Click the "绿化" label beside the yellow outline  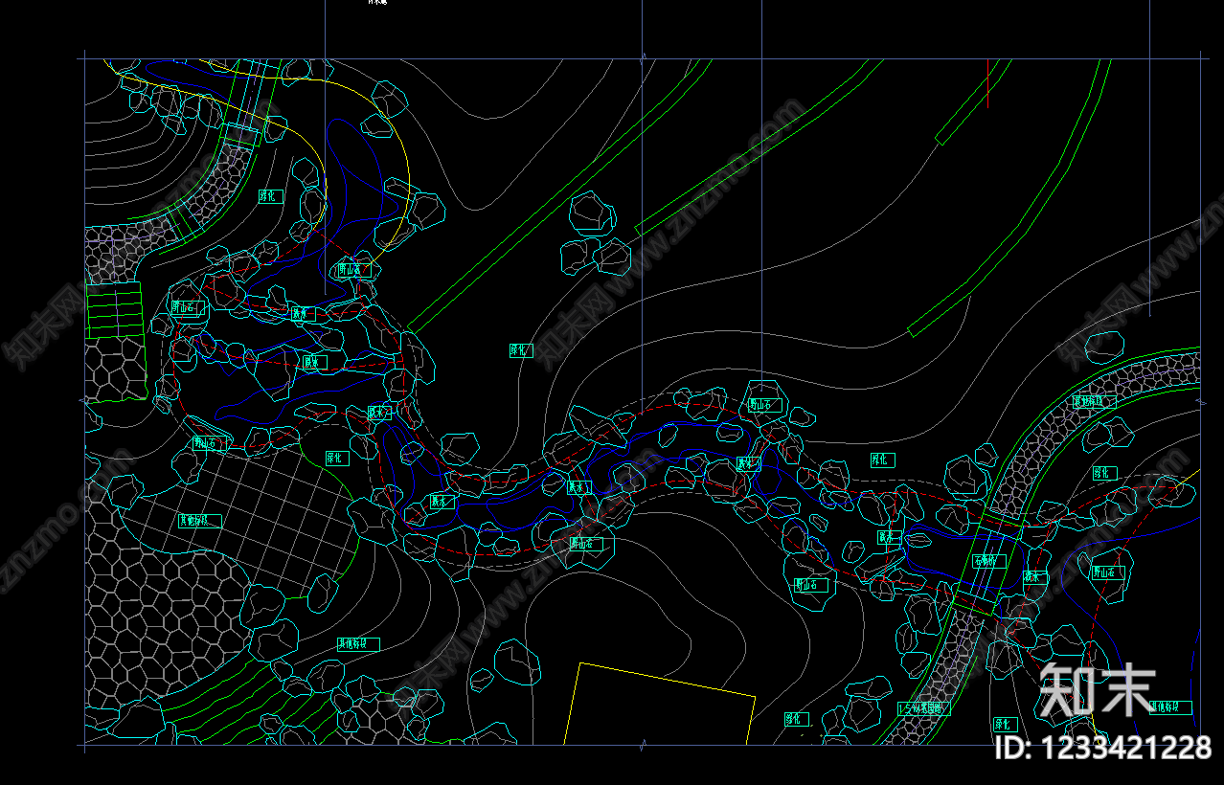(x=797, y=718)
